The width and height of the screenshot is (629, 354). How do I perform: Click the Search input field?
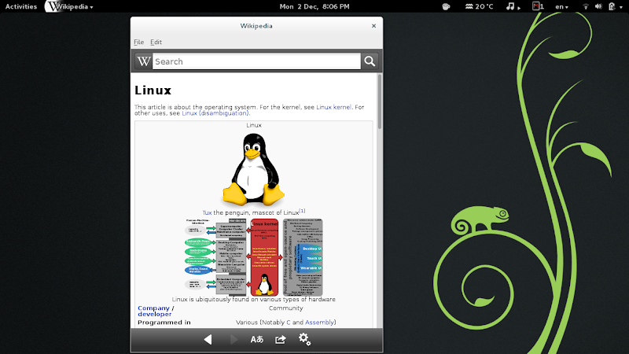256,61
